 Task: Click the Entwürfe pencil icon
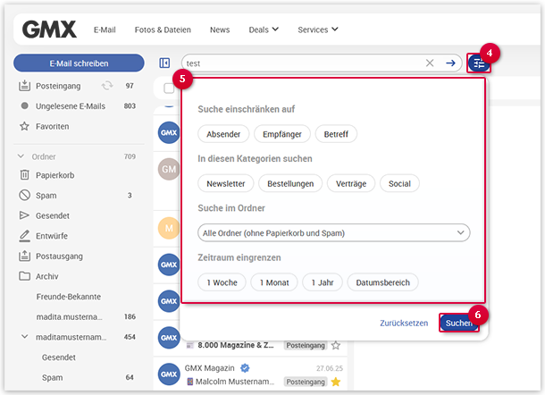point(24,236)
